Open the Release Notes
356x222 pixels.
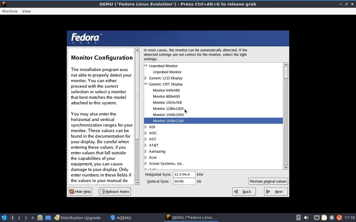115,191
